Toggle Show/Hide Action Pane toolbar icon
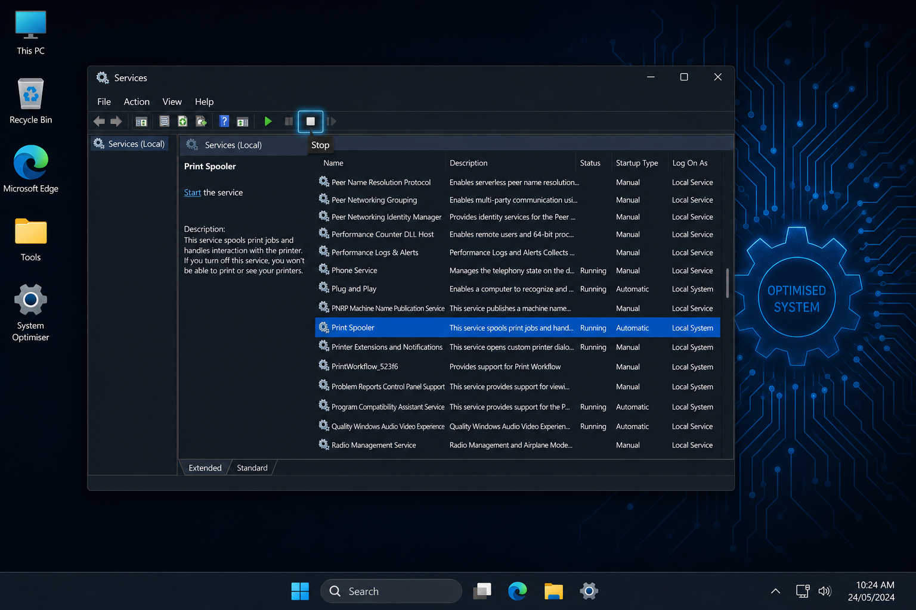The image size is (916, 610). pos(243,122)
